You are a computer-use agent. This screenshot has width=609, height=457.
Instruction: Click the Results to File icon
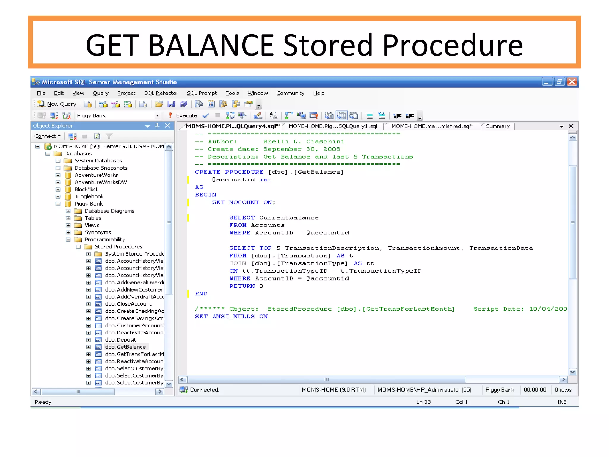click(354, 115)
